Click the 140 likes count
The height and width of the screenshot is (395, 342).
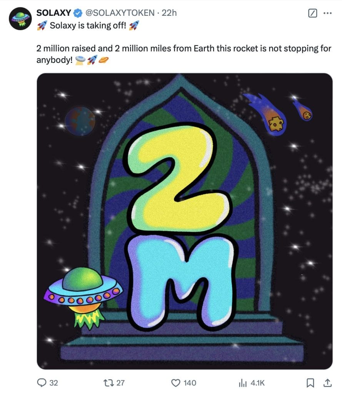click(x=190, y=383)
